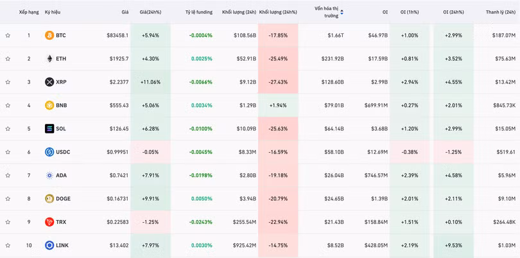The image size is (520, 258).
Task: Click the XRP coin icon
Action: 49,82
